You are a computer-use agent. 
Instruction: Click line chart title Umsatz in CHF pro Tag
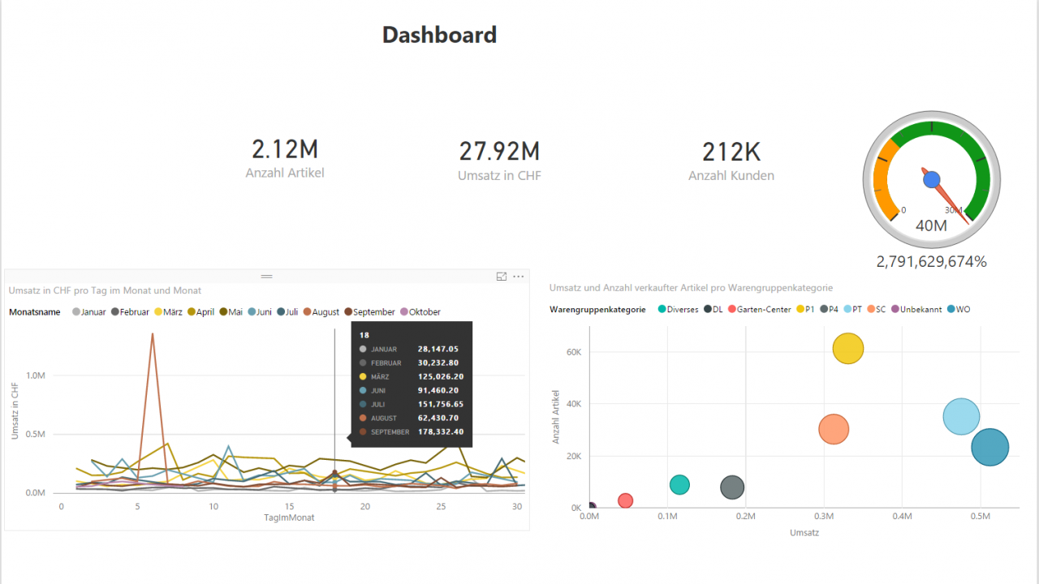(105, 290)
